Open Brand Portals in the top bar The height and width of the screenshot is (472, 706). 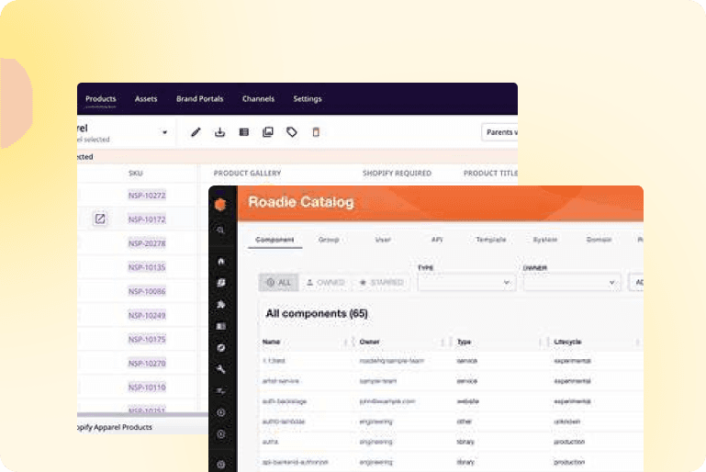click(x=200, y=98)
